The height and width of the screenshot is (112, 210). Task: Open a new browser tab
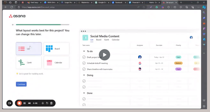point(181,2)
